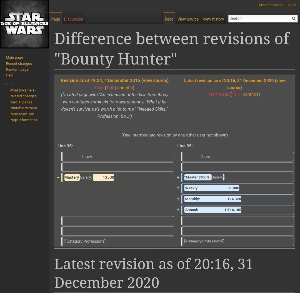Click the Log in link

click(x=291, y=5)
